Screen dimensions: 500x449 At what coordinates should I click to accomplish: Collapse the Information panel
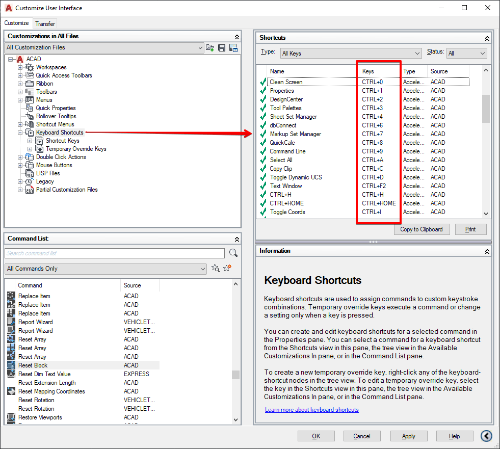click(x=487, y=251)
